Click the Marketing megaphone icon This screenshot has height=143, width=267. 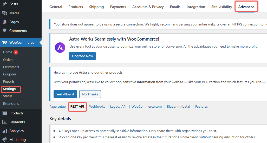(5, 140)
